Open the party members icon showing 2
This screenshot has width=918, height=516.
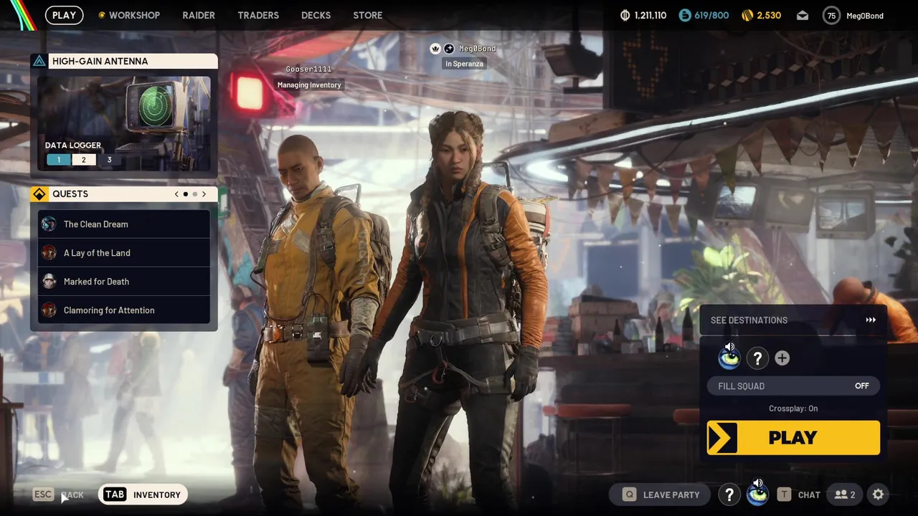(845, 494)
